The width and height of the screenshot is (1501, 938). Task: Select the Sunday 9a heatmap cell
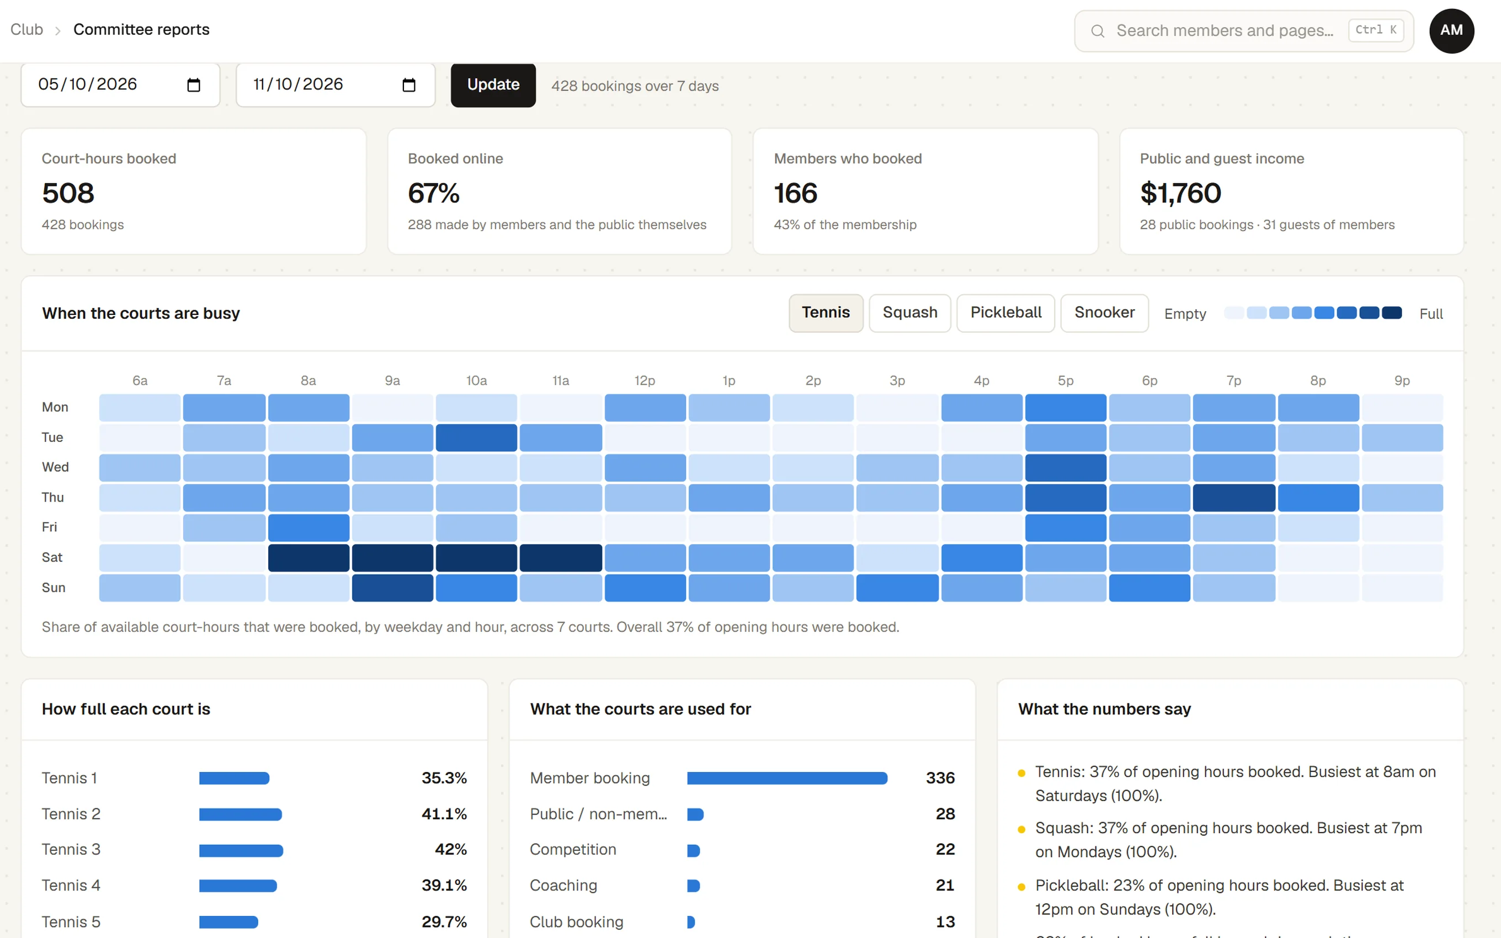(392, 588)
